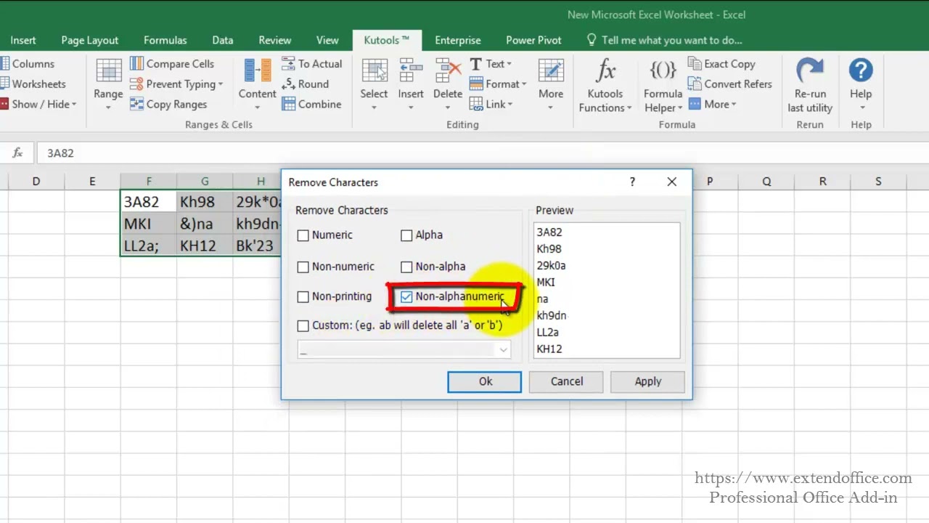Click preview entry 29k0a
The height and width of the screenshot is (523, 929).
point(552,266)
